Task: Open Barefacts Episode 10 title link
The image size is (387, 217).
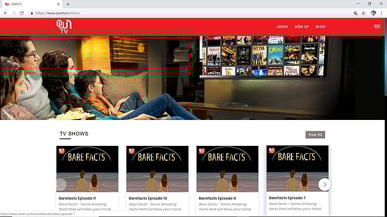Action: point(148,198)
